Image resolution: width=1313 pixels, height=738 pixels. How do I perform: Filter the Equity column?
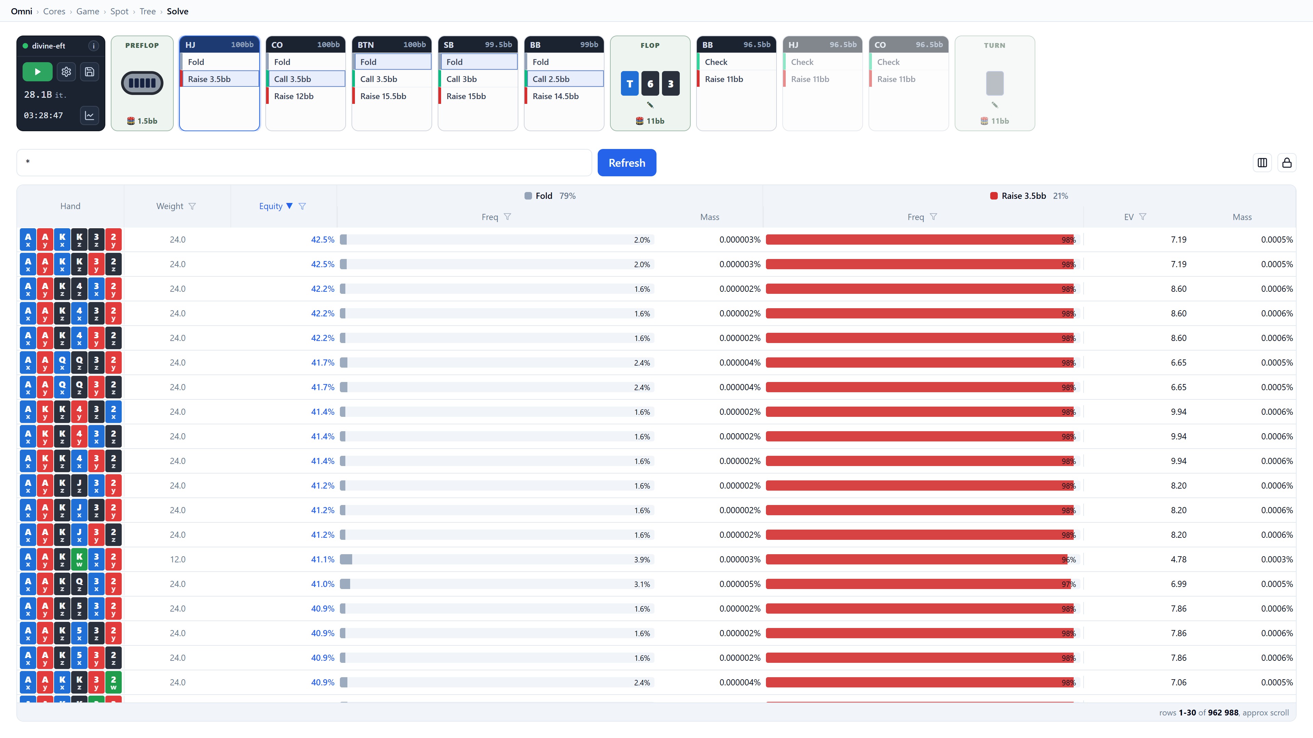click(x=302, y=206)
